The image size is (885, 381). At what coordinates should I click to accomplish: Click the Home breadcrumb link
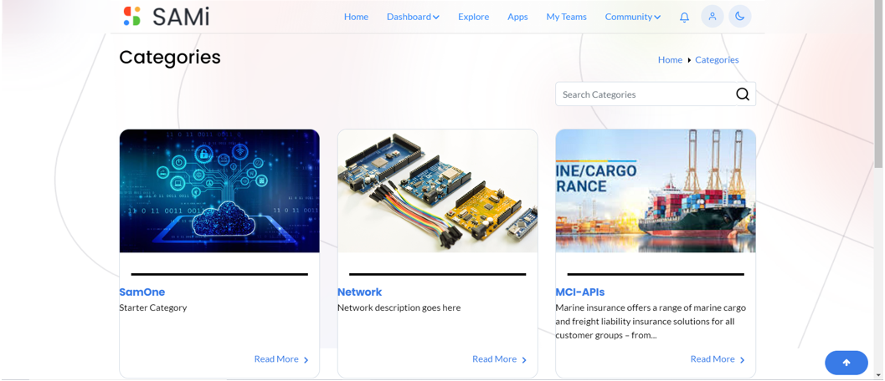pos(670,60)
